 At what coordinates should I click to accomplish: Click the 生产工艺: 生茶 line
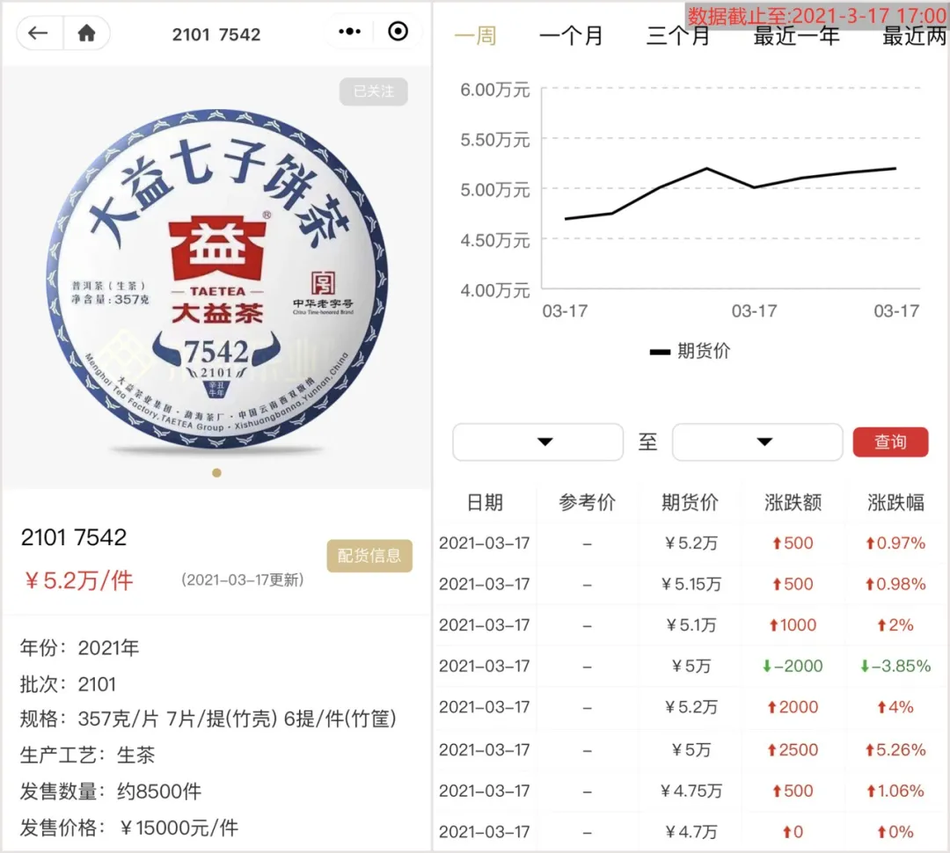[x=87, y=755]
